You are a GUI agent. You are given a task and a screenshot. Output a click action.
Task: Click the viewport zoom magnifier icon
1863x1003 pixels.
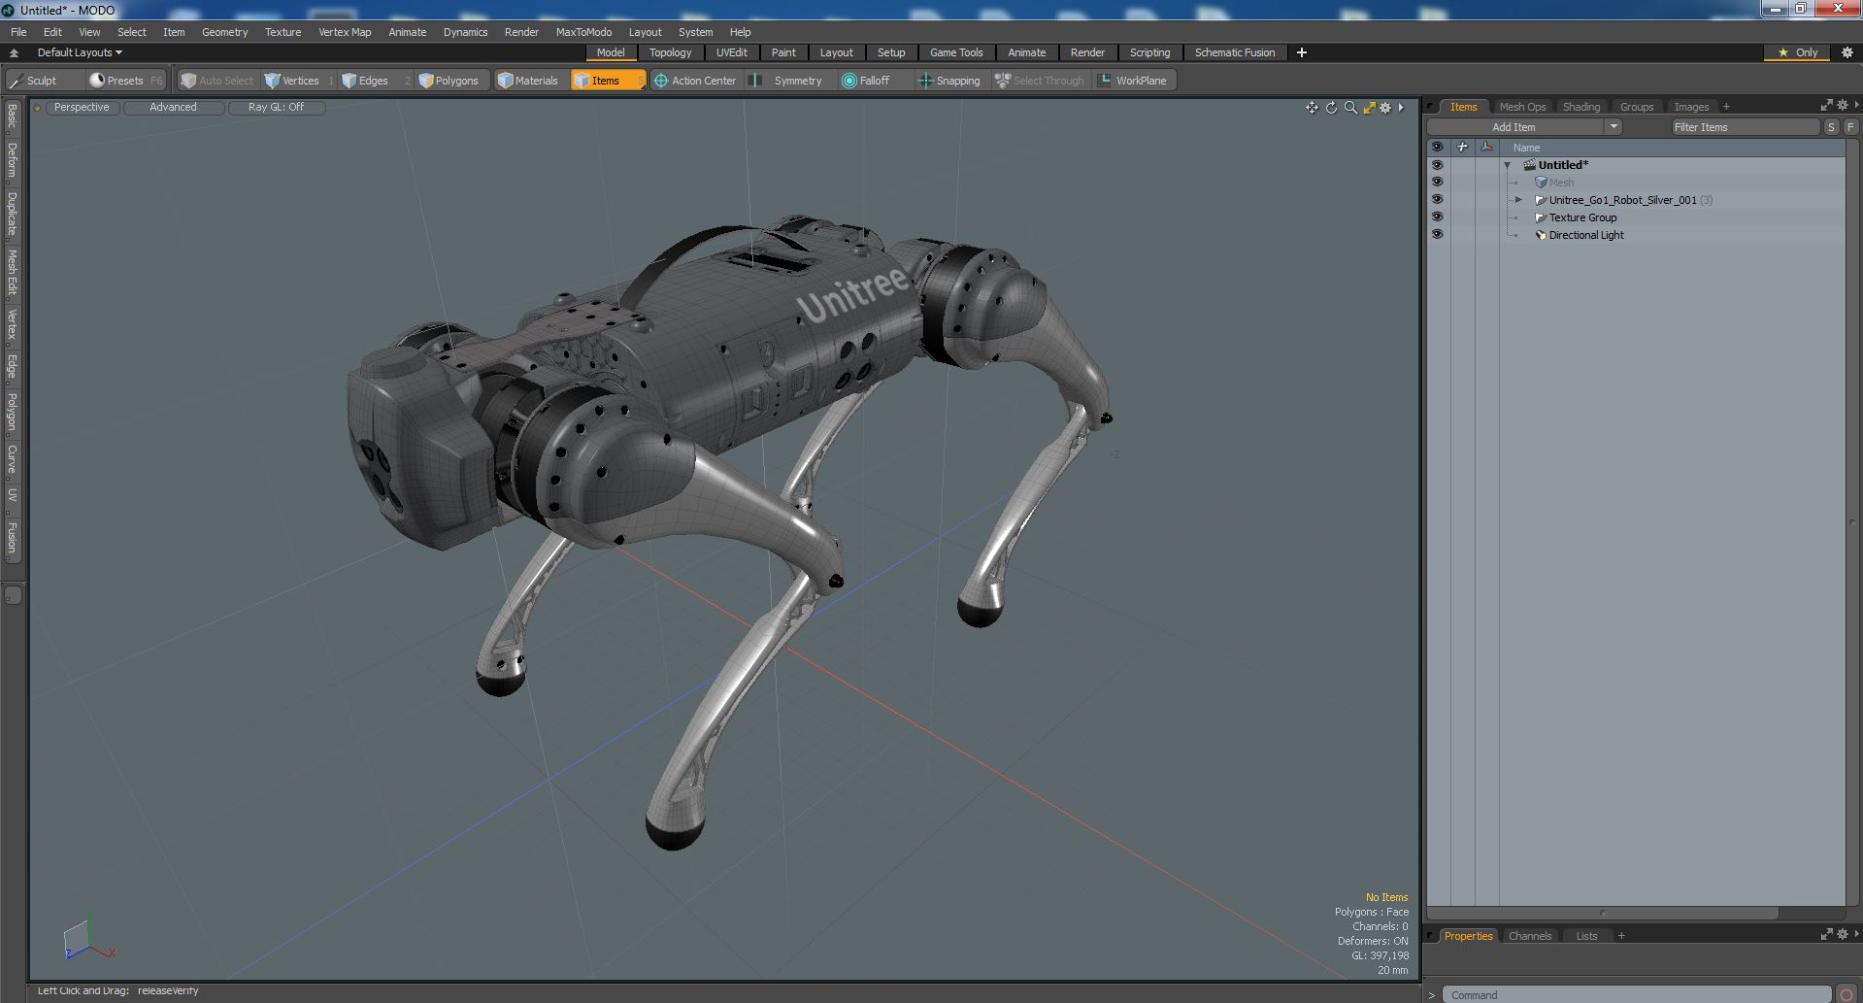[x=1350, y=108]
